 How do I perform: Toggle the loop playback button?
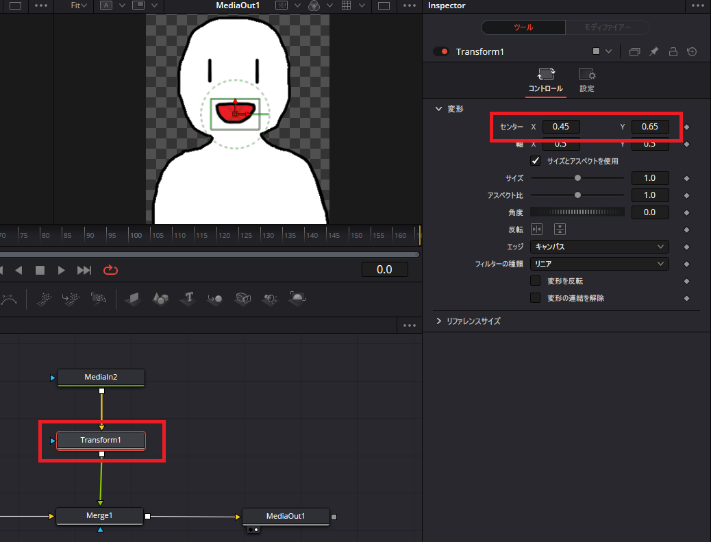click(x=111, y=271)
